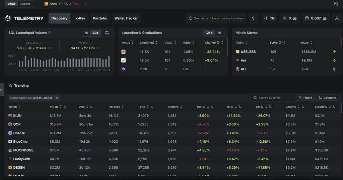Click the info icon next to Change column
The image size is (343, 180).
tap(218, 43)
